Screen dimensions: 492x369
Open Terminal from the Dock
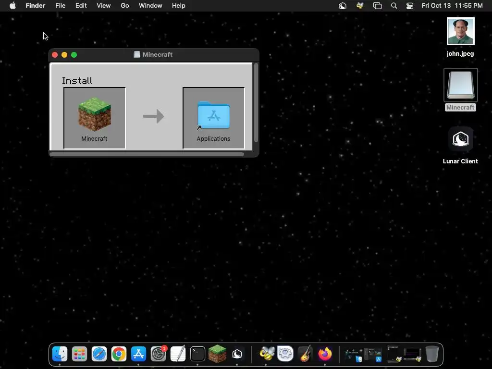(197, 354)
